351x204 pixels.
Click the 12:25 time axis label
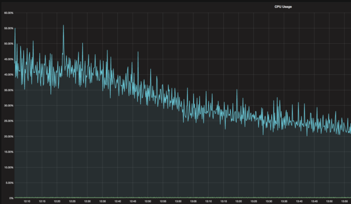click(72, 201)
